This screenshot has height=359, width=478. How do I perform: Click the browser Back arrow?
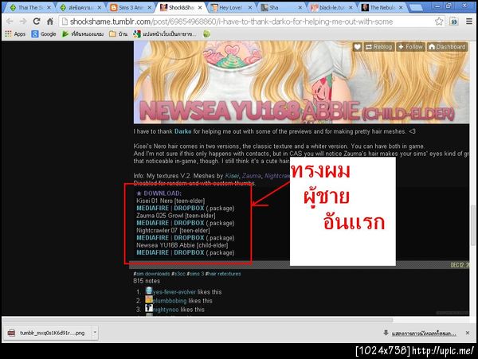(10, 21)
